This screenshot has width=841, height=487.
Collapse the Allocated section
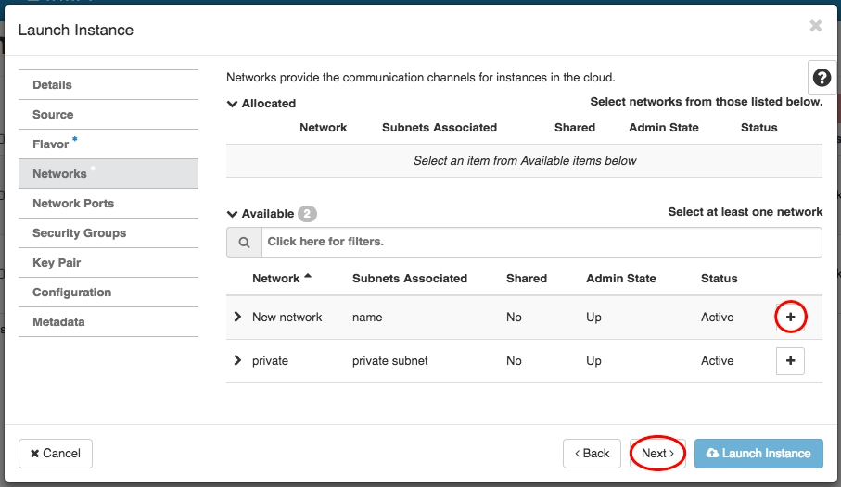pos(232,104)
